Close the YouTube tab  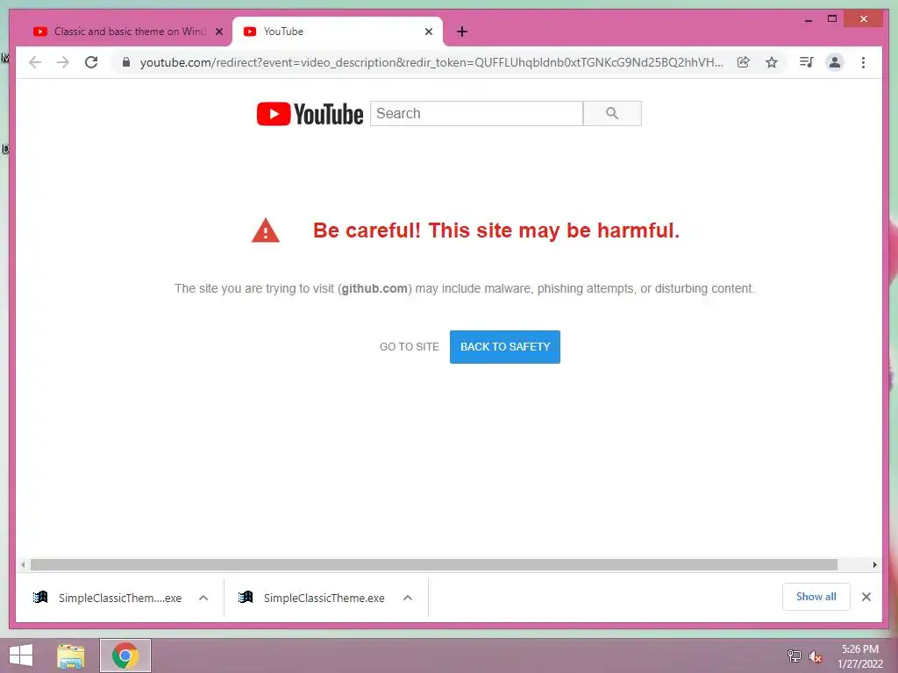point(428,32)
